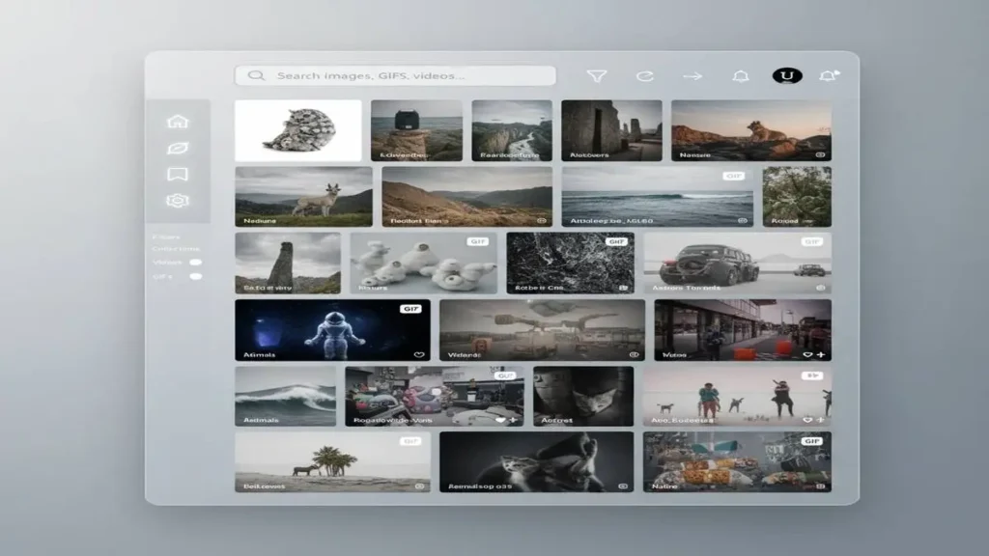The width and height of the screenshot is (989, 556).
Task: Go to Home in the sidebar
Action: (177, 122)
